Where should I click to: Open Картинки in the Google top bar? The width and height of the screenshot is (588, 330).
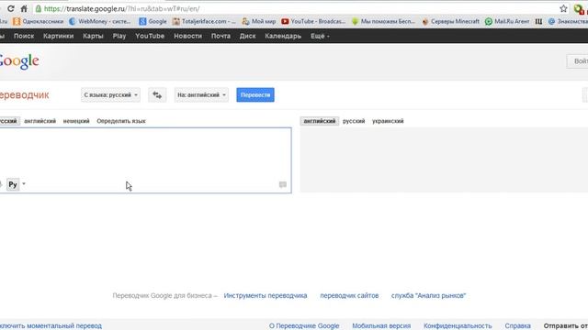pyautogui.click(x=59, y=36)
